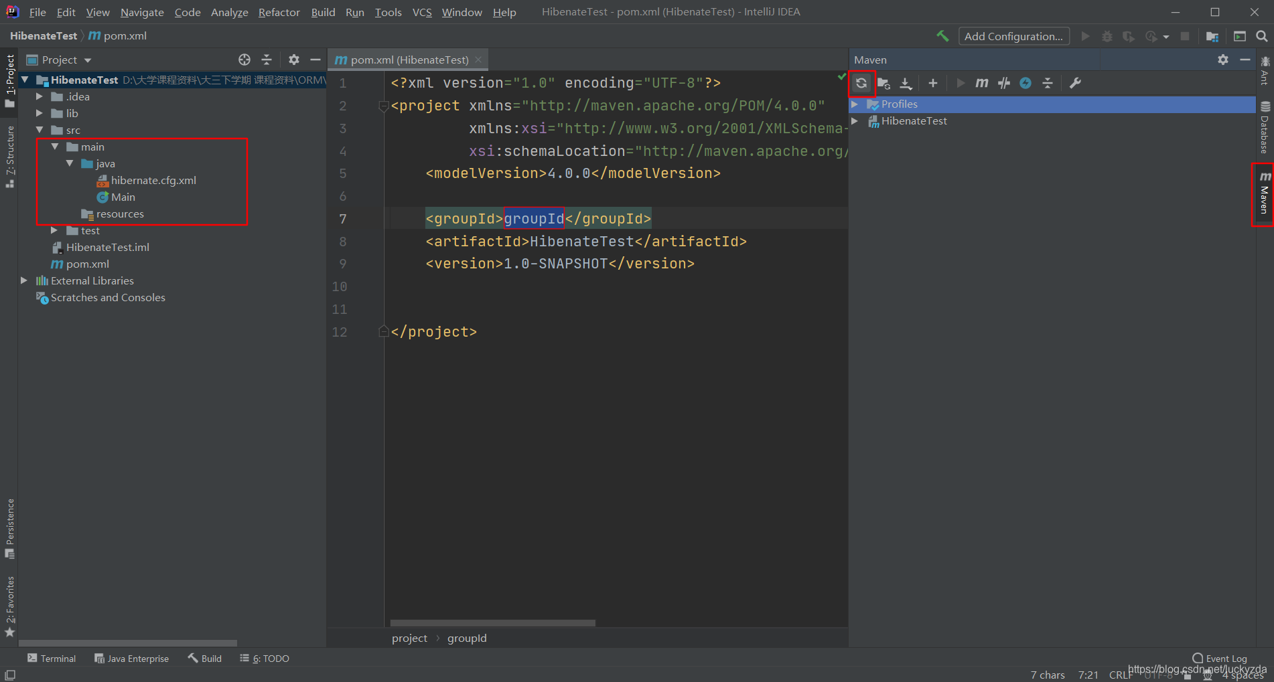
Task: Click project breadcrumb at editor bottom
Action: [409, 638]
